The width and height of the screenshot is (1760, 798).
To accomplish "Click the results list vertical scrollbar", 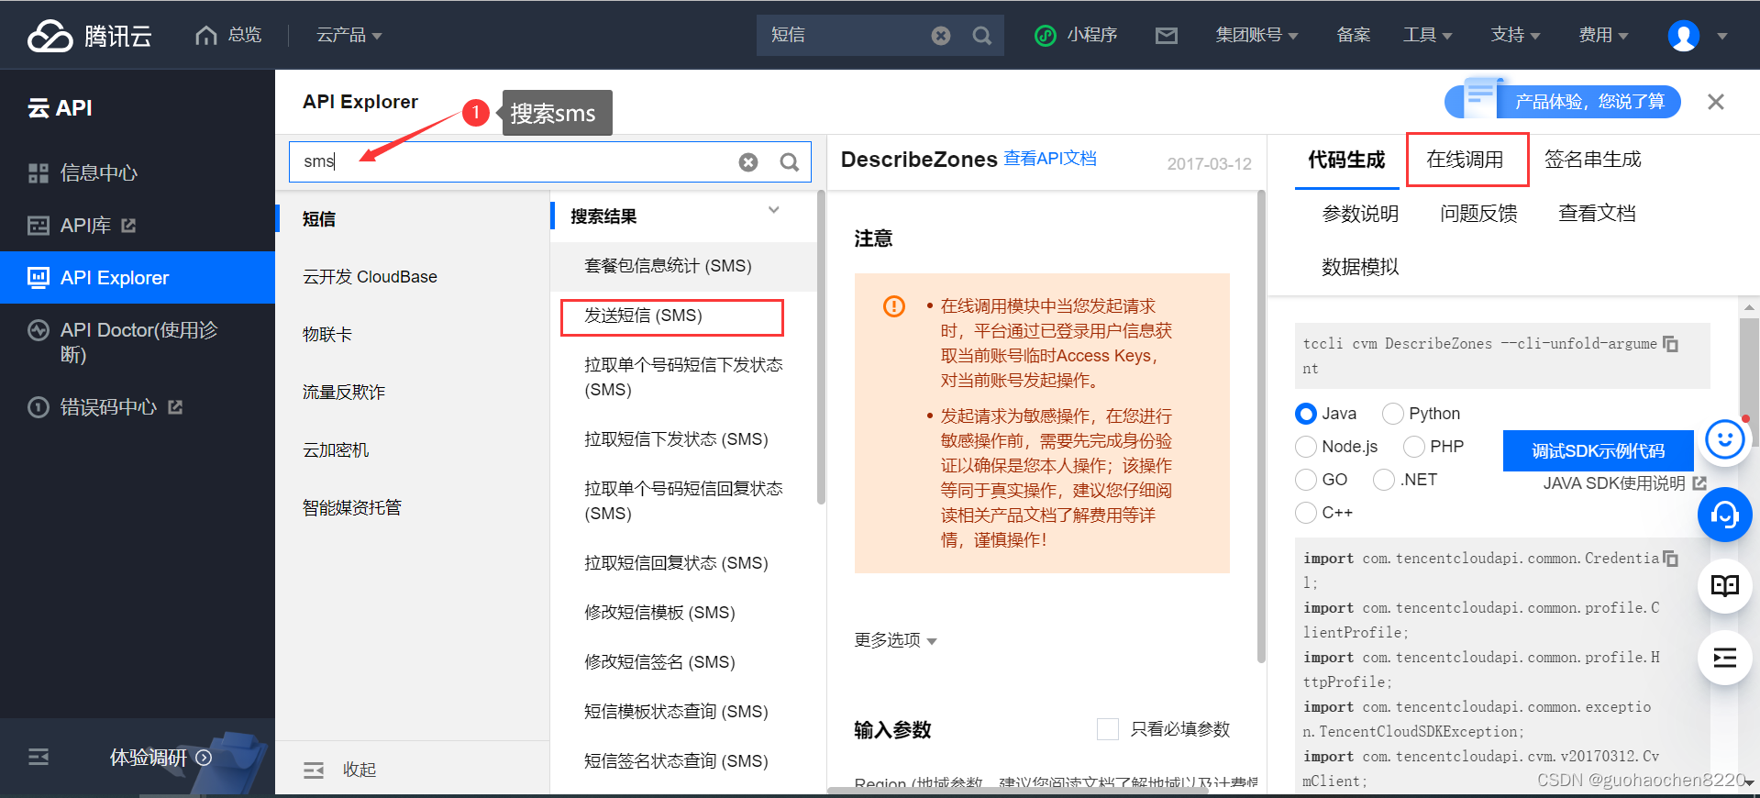I will point(821,347).
